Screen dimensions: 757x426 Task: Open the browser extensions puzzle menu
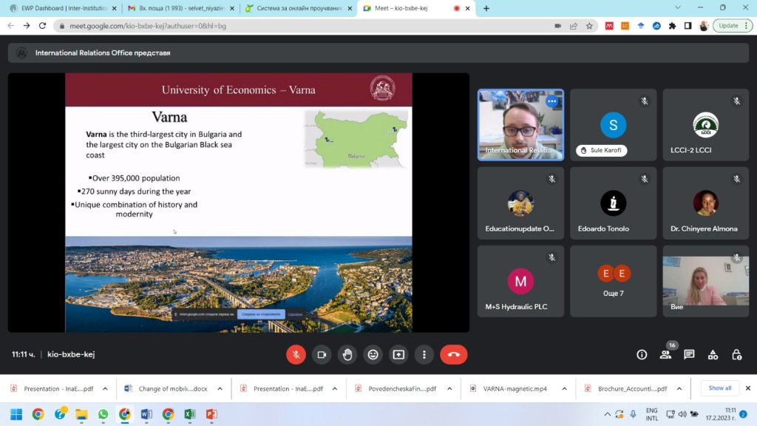point(672,26)
